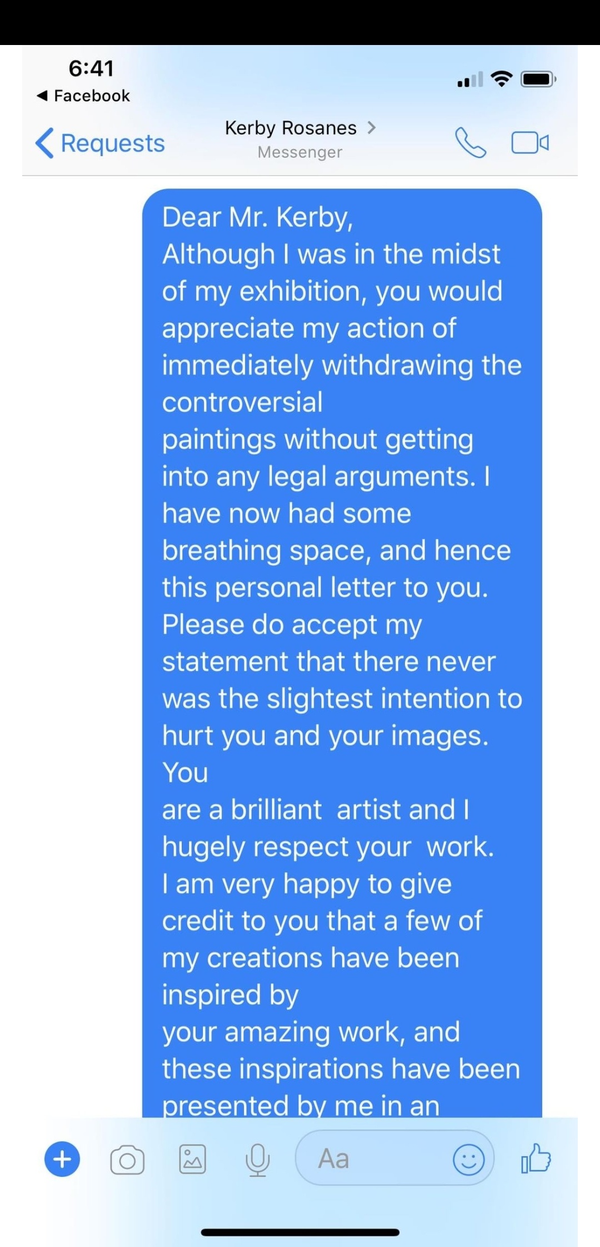
Task: Go back to Requests list
Action: tap(101, 143)
